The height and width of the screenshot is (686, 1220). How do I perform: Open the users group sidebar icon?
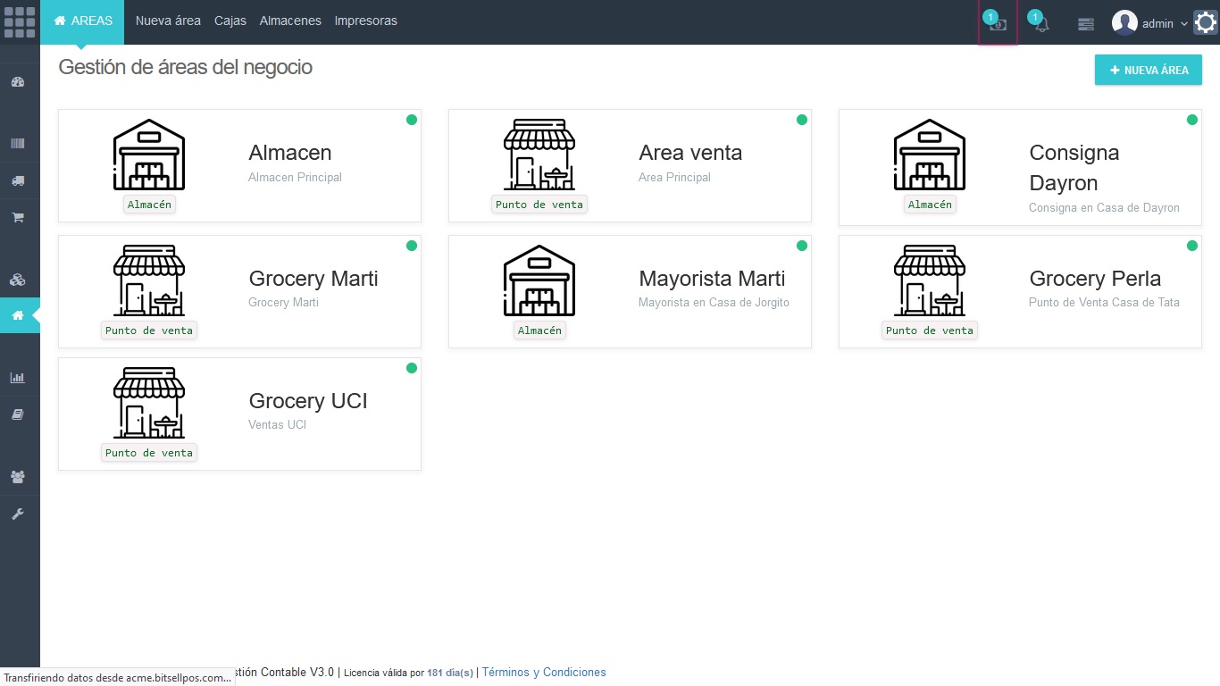tap(17, 477)
